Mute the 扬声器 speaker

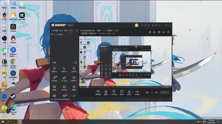[x=137, y=93]
